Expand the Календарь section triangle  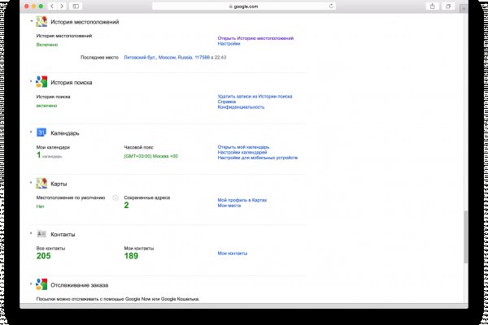31,132
